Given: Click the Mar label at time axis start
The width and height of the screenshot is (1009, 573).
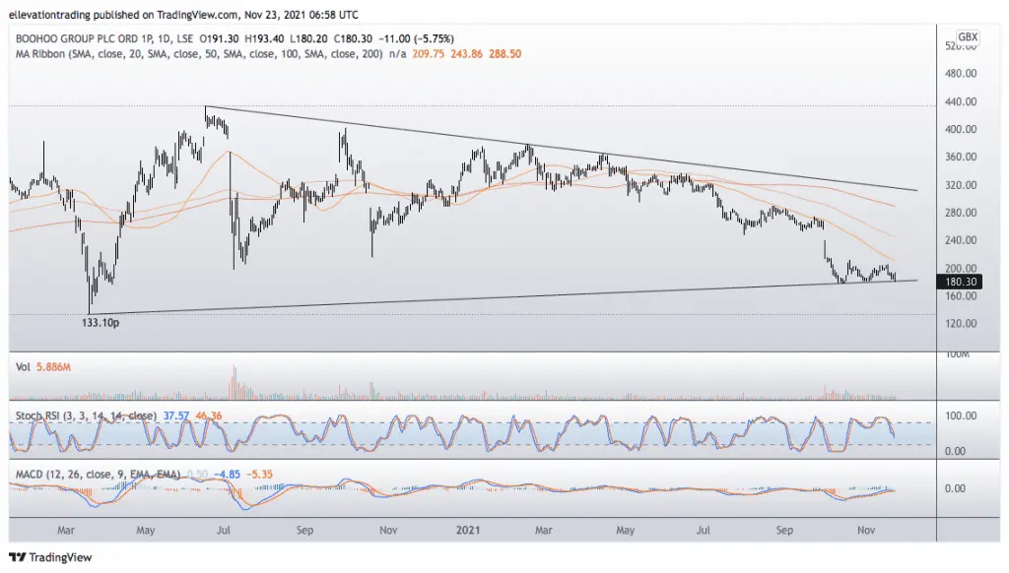Looking at the screenshot, I should [x=66, y=530].
